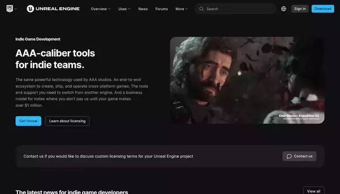Expand the Overview menu

pyautogui.click(x=101, y=9)
